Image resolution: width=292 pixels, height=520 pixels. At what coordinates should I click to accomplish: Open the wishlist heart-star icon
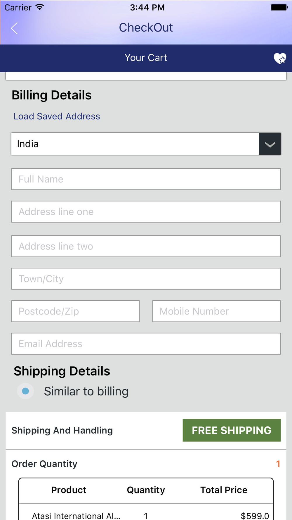[x=280, y=58]
